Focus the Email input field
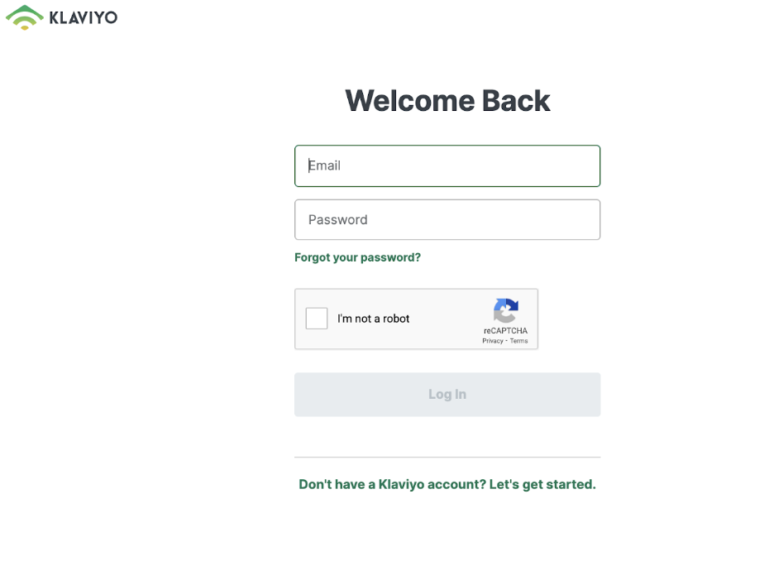 click(x=447, y=165)
